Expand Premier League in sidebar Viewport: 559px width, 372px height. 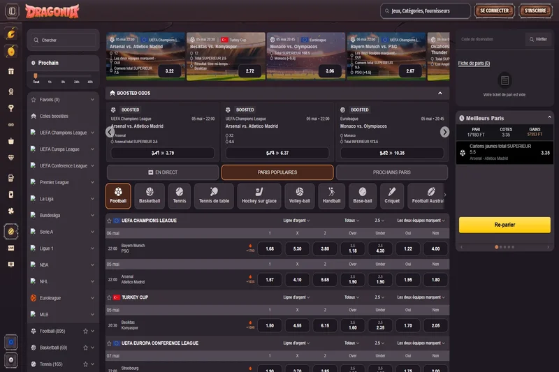coord(92,182)
